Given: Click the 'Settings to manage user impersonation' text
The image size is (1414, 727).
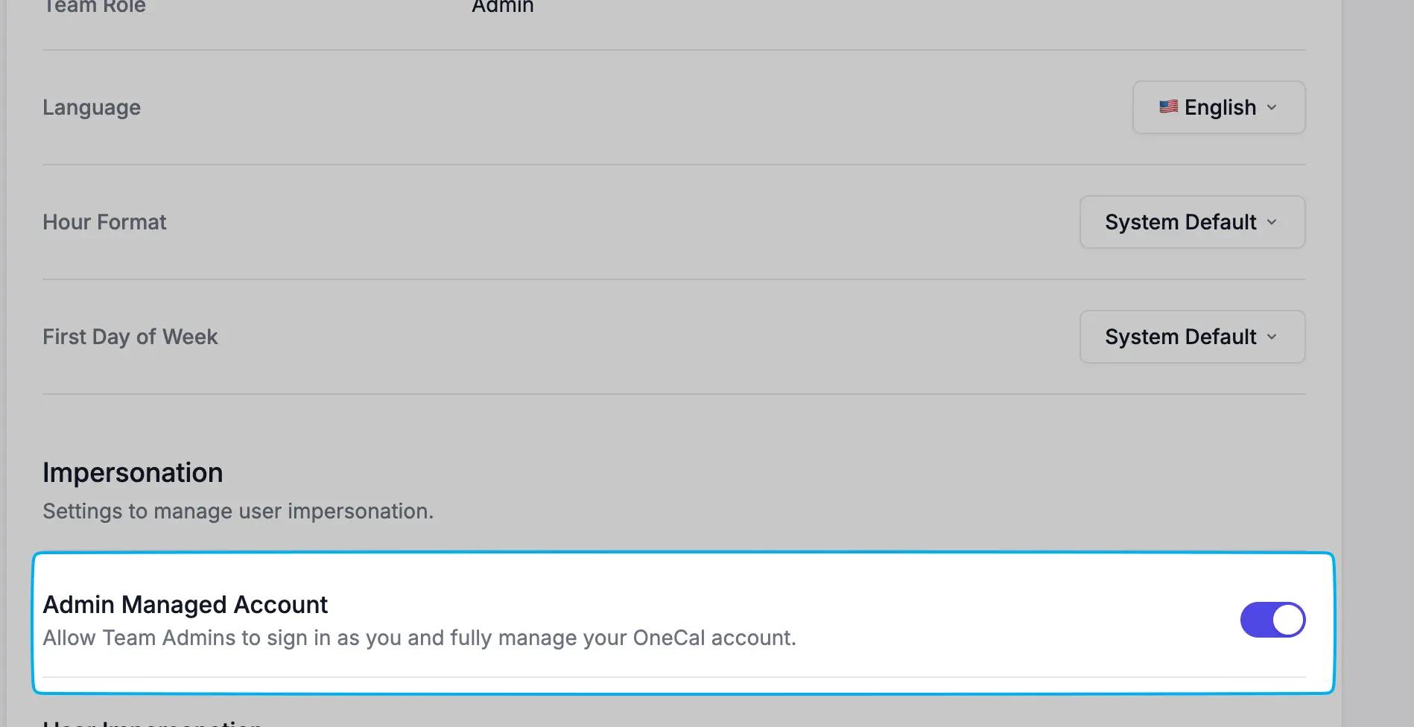Looking at the screenshot, I should 238,511.
